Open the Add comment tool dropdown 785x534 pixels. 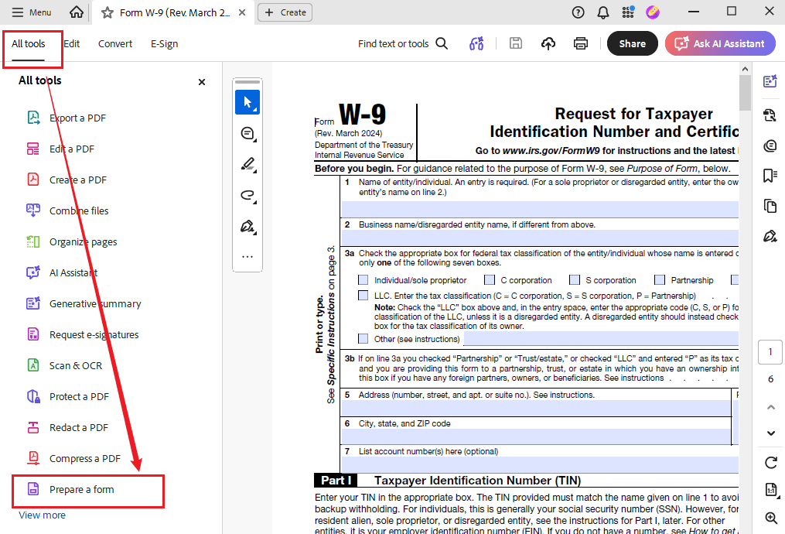click(x=247, y=134)
